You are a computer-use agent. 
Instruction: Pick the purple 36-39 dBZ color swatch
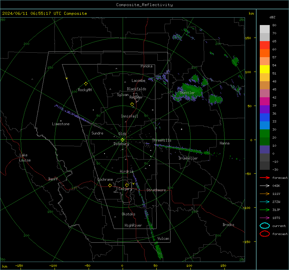[x=265, y=109]
